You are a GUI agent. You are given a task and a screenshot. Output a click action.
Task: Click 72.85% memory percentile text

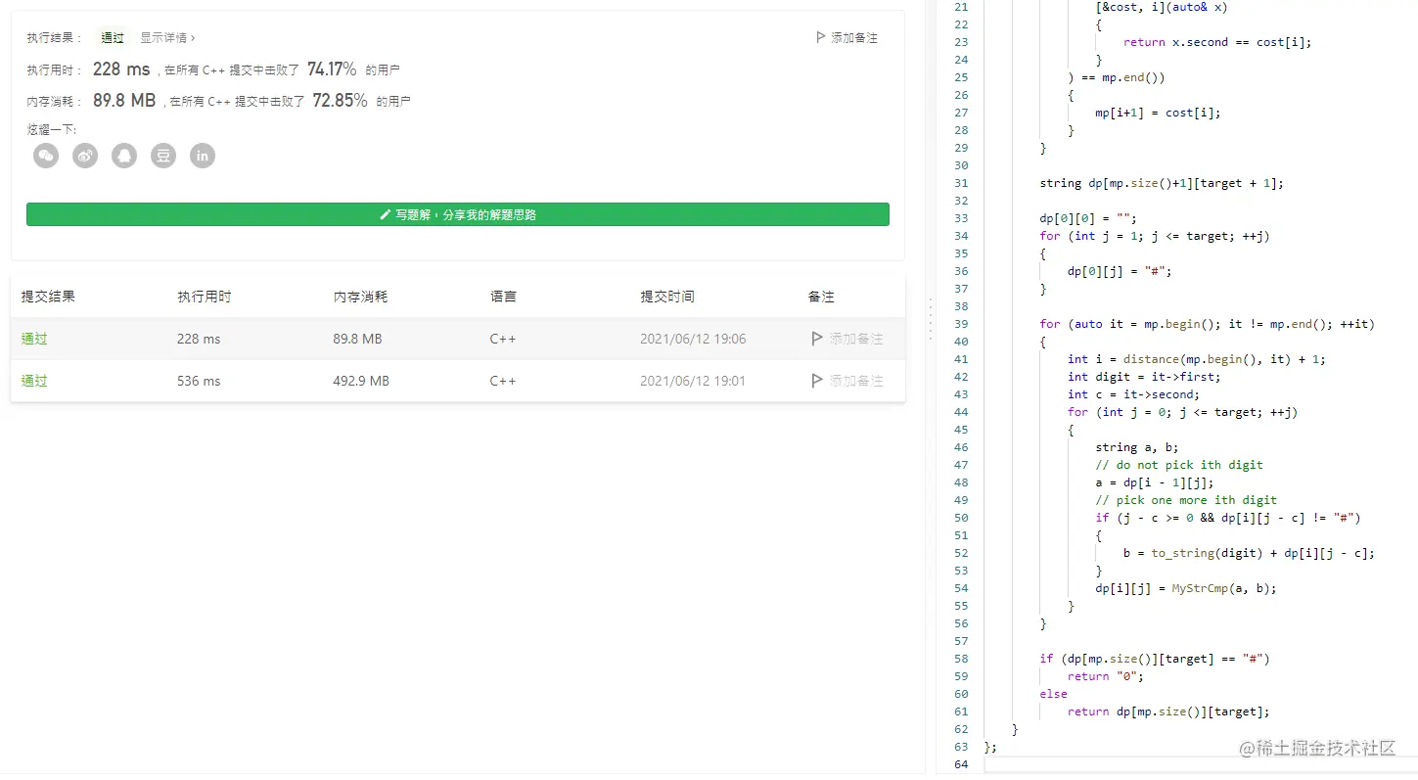click(340, 101)
